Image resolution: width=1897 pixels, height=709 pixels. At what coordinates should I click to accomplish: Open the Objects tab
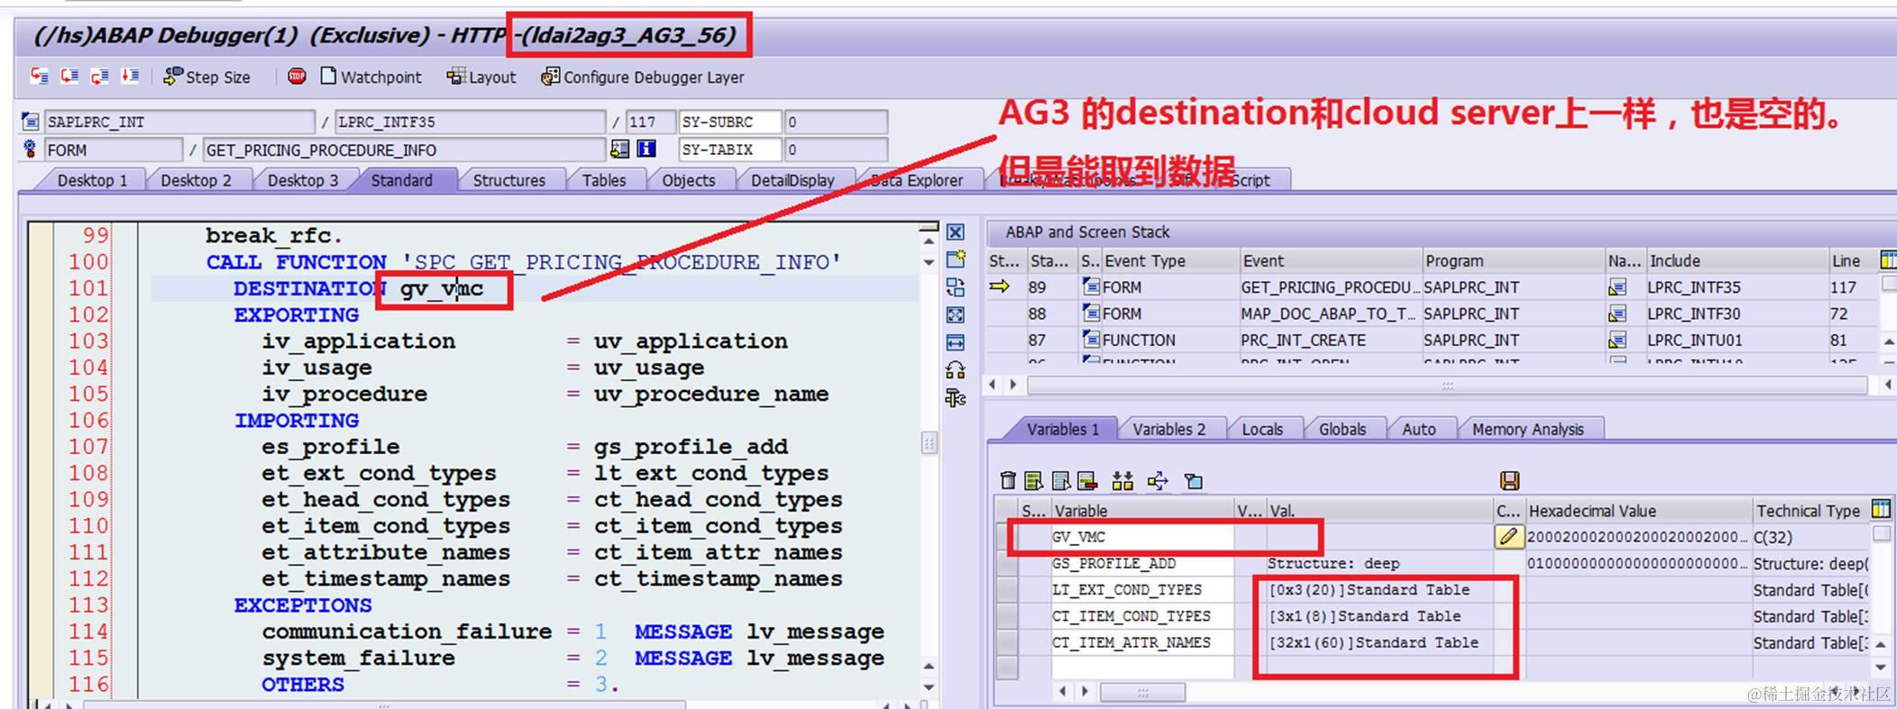pyautogui.click(x=688, y=180)
